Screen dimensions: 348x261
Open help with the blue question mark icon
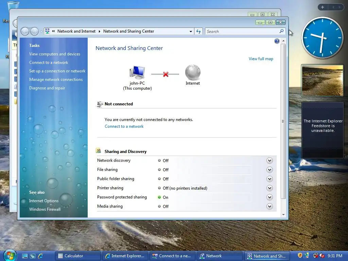pyautogui.click(x=277, y=41)
